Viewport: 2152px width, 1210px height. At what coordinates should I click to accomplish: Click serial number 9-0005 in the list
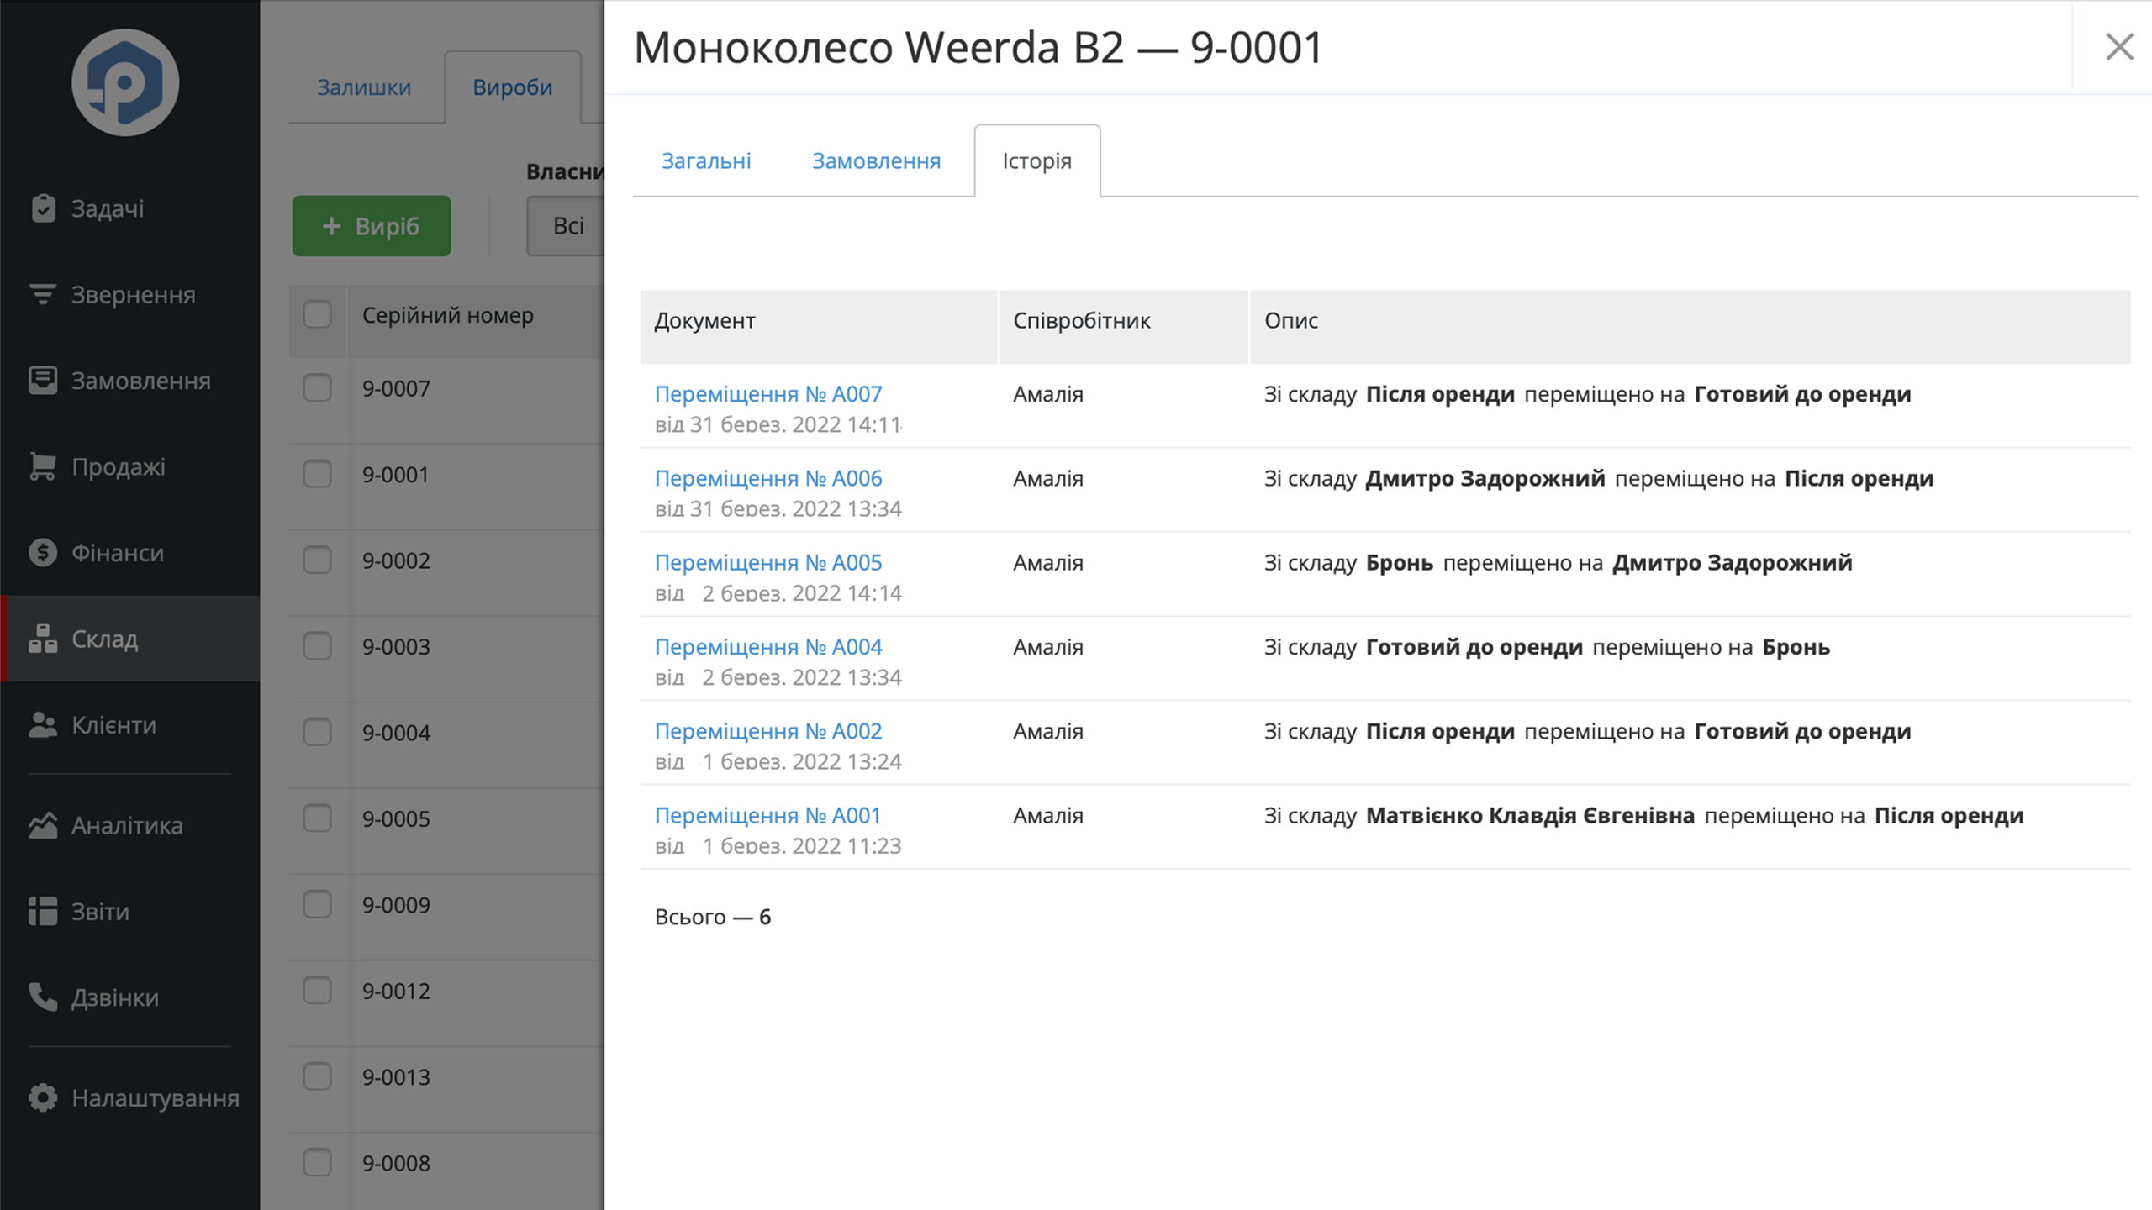pos(396,818)
